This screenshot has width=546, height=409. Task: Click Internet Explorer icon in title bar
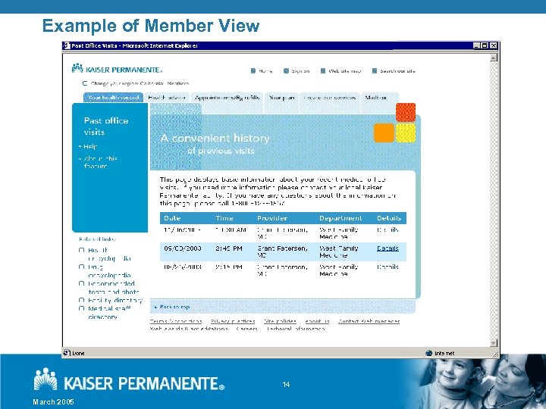(x=67, y=45)
